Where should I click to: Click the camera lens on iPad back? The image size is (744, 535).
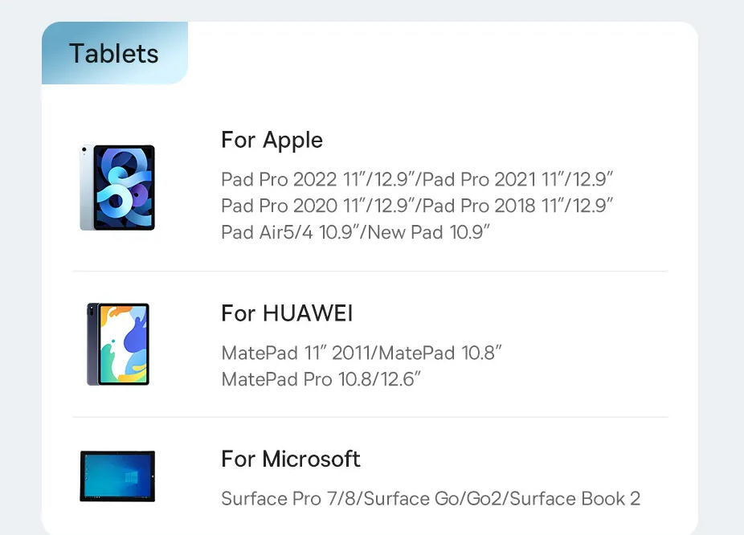coord(84,150)
